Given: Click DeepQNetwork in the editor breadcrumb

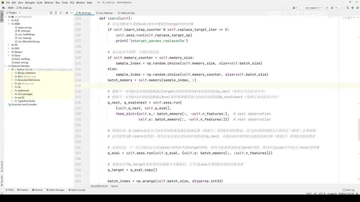Looking at the screenshot, I should pyautogui.click(x=99, y=186).
